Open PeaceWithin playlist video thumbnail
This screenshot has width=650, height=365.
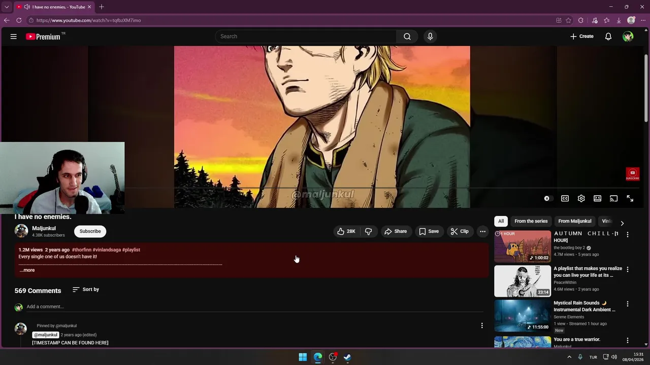point(523,281)
